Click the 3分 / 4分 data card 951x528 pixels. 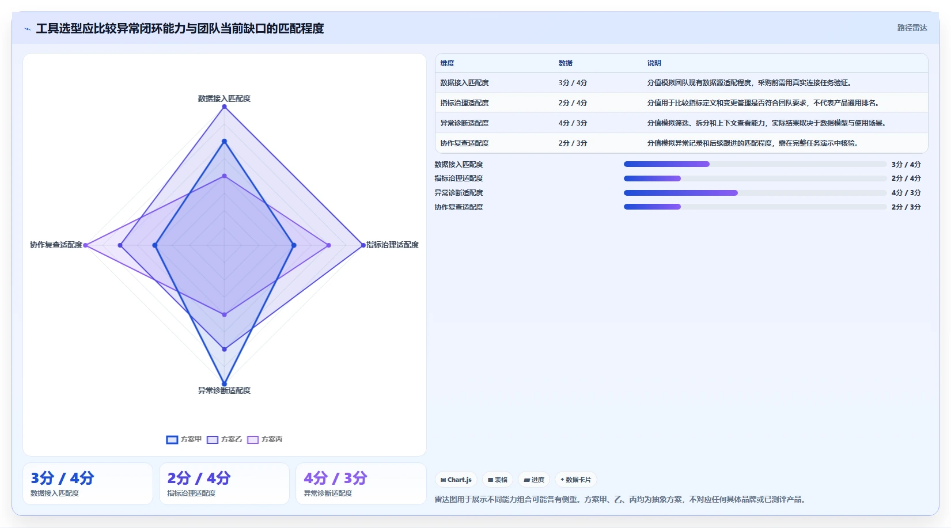pos(88,484)
